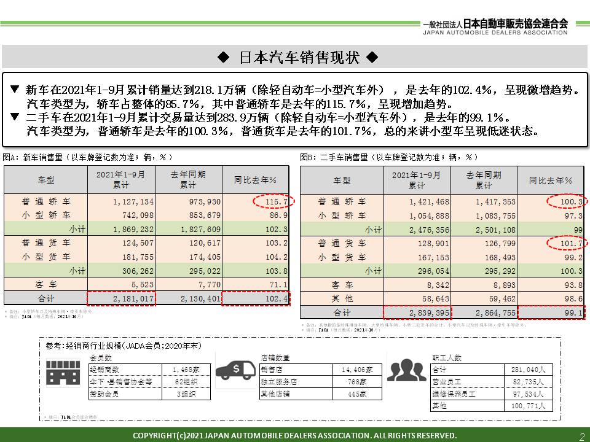Screen dimensions: 590x442
Task: Click the Japan Automobile Dealers Association logo
Action: (x=495, y=26)
